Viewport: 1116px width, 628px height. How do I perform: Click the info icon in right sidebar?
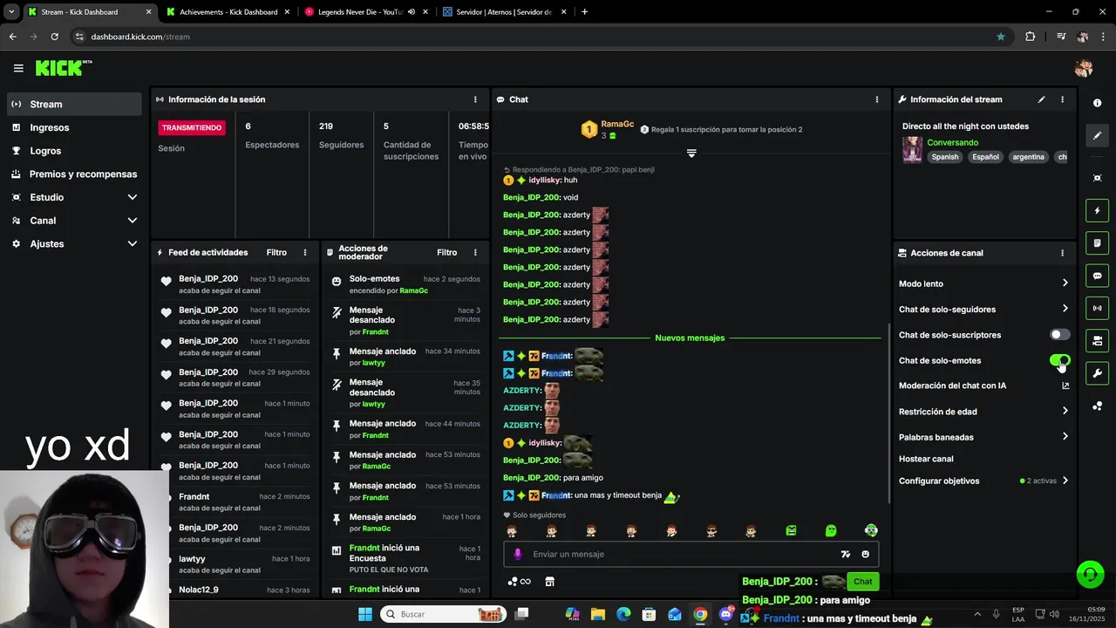pos(1097,103)
